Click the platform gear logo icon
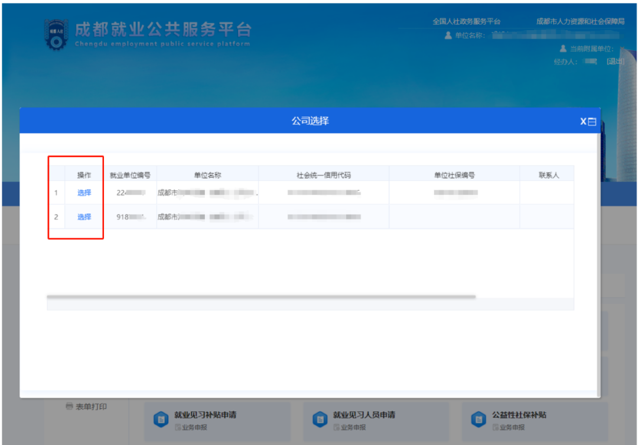 point(57,34)
